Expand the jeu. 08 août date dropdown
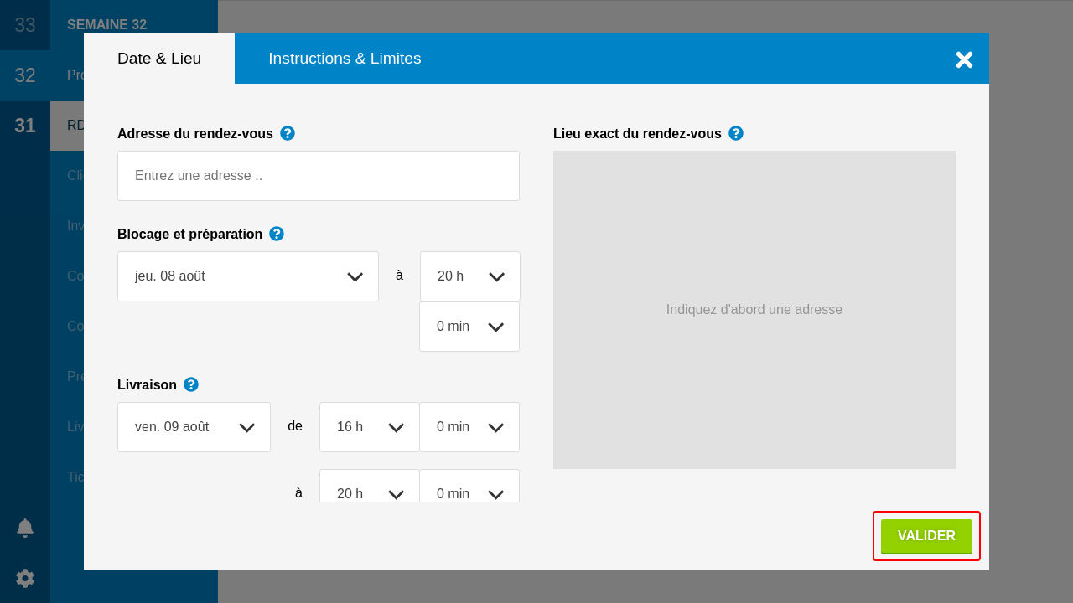The height and width of the screenshot is (603, 1073). [247, 276]
